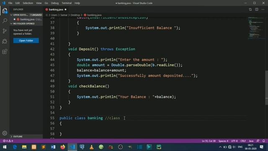Click the Open Folder button

pyautogui.click(x=26, y=41)
